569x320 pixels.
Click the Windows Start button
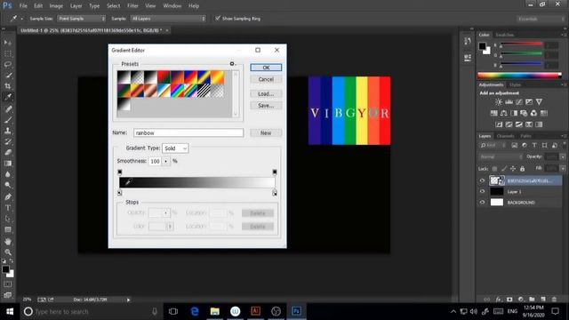click(x=10, y=311)
